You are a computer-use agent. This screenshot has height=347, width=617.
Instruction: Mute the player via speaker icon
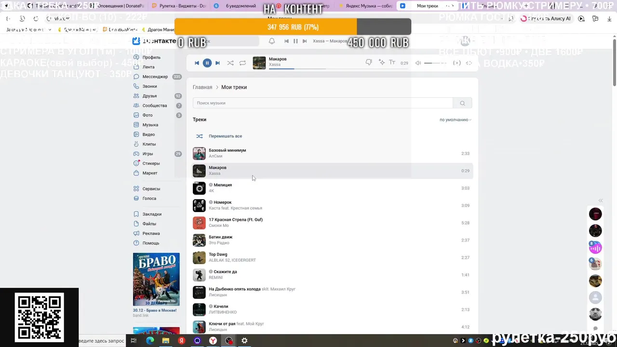[x=418, y=63]
